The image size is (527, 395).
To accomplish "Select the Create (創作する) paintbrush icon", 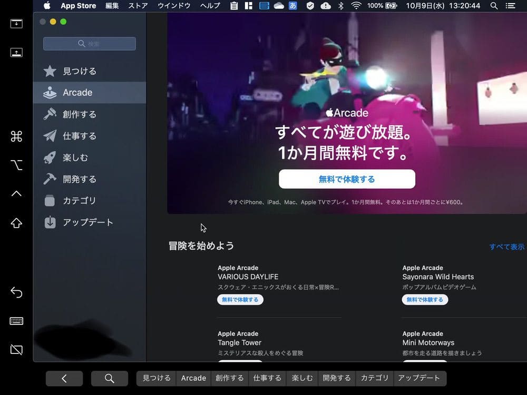I will [50, 114].
